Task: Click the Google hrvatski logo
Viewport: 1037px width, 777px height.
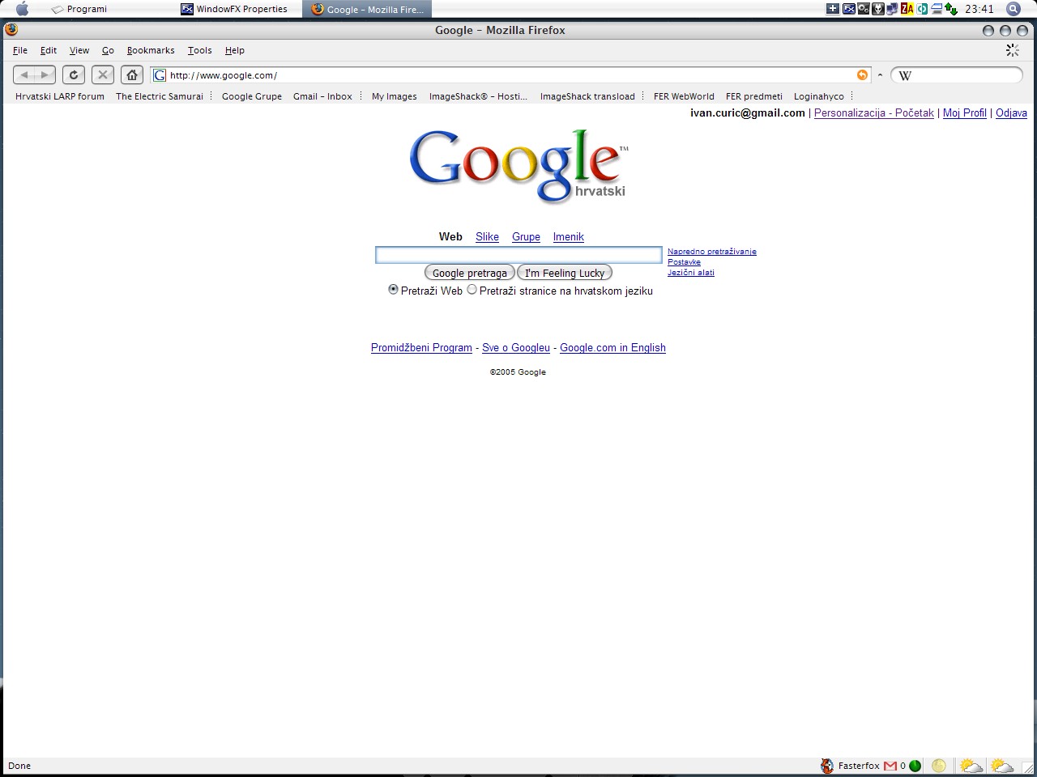Action: pyautogui.click(x=519, y=166)
